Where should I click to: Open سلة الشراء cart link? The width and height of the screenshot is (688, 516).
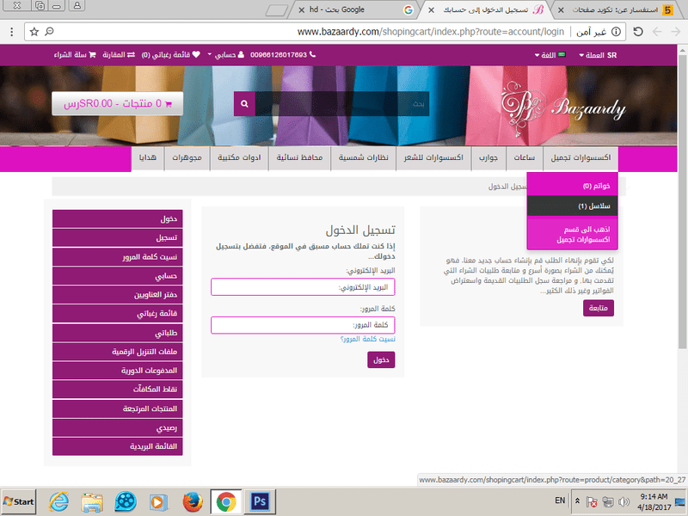[x=75, y=55]
